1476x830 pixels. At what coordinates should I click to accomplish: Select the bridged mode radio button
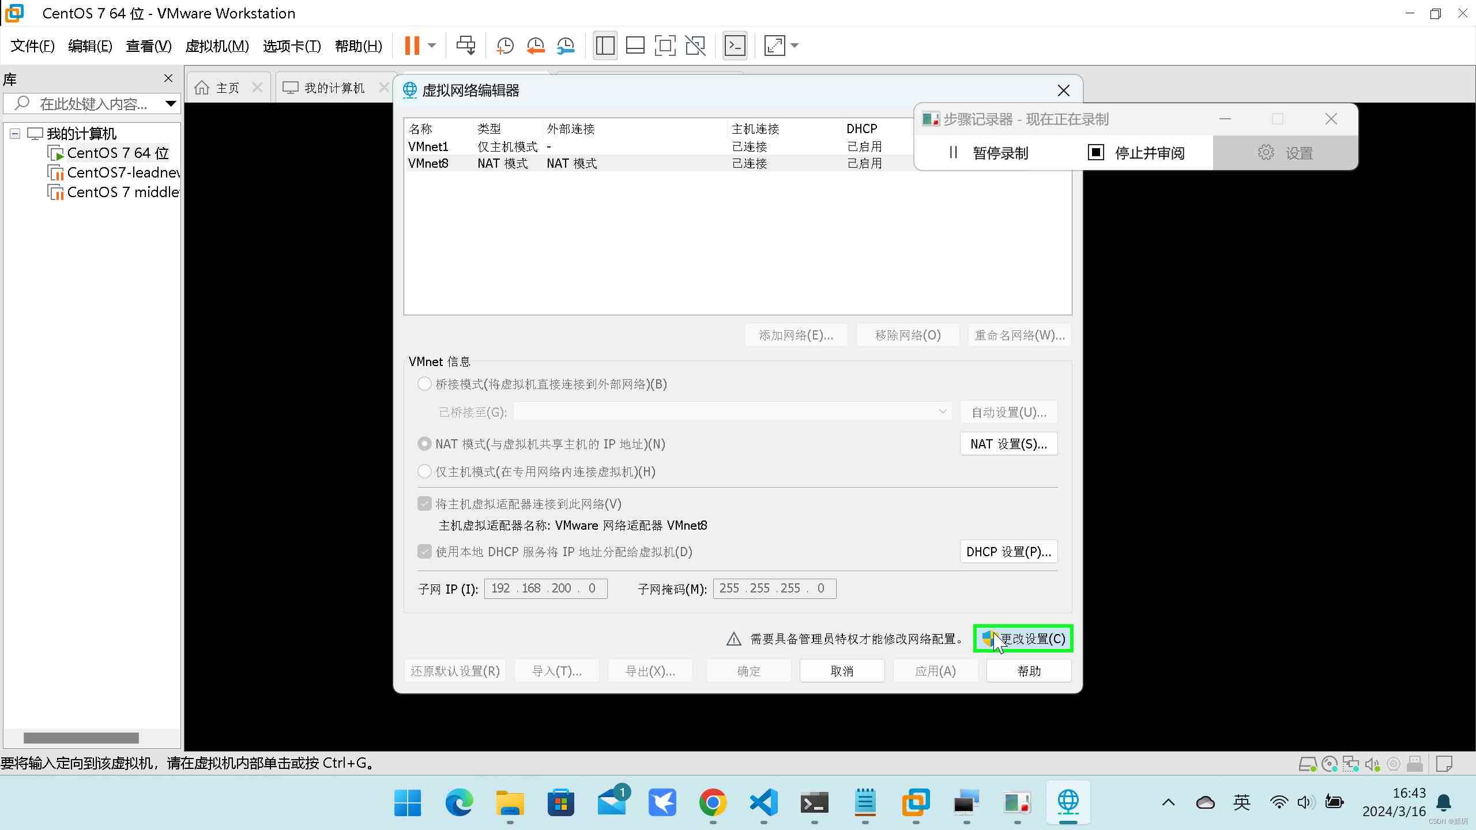click(x=424, y=384)
